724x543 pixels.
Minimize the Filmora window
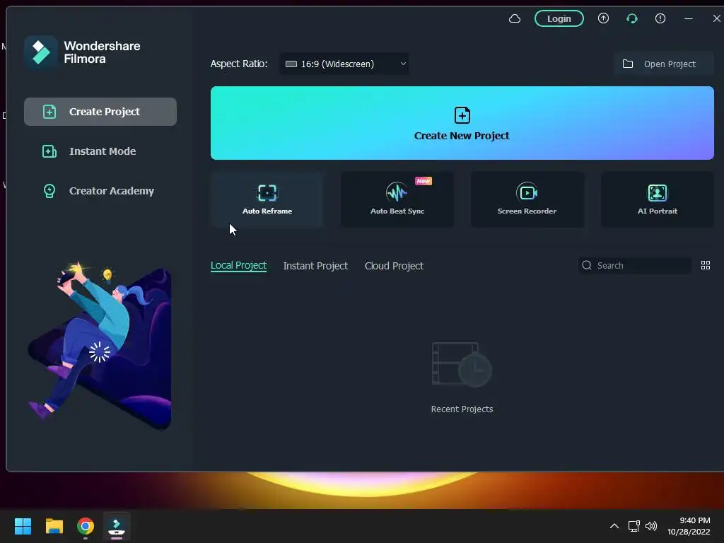(x=689, y=18)
